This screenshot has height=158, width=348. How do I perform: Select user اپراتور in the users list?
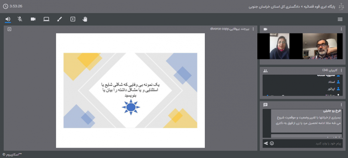click(331, 89)
